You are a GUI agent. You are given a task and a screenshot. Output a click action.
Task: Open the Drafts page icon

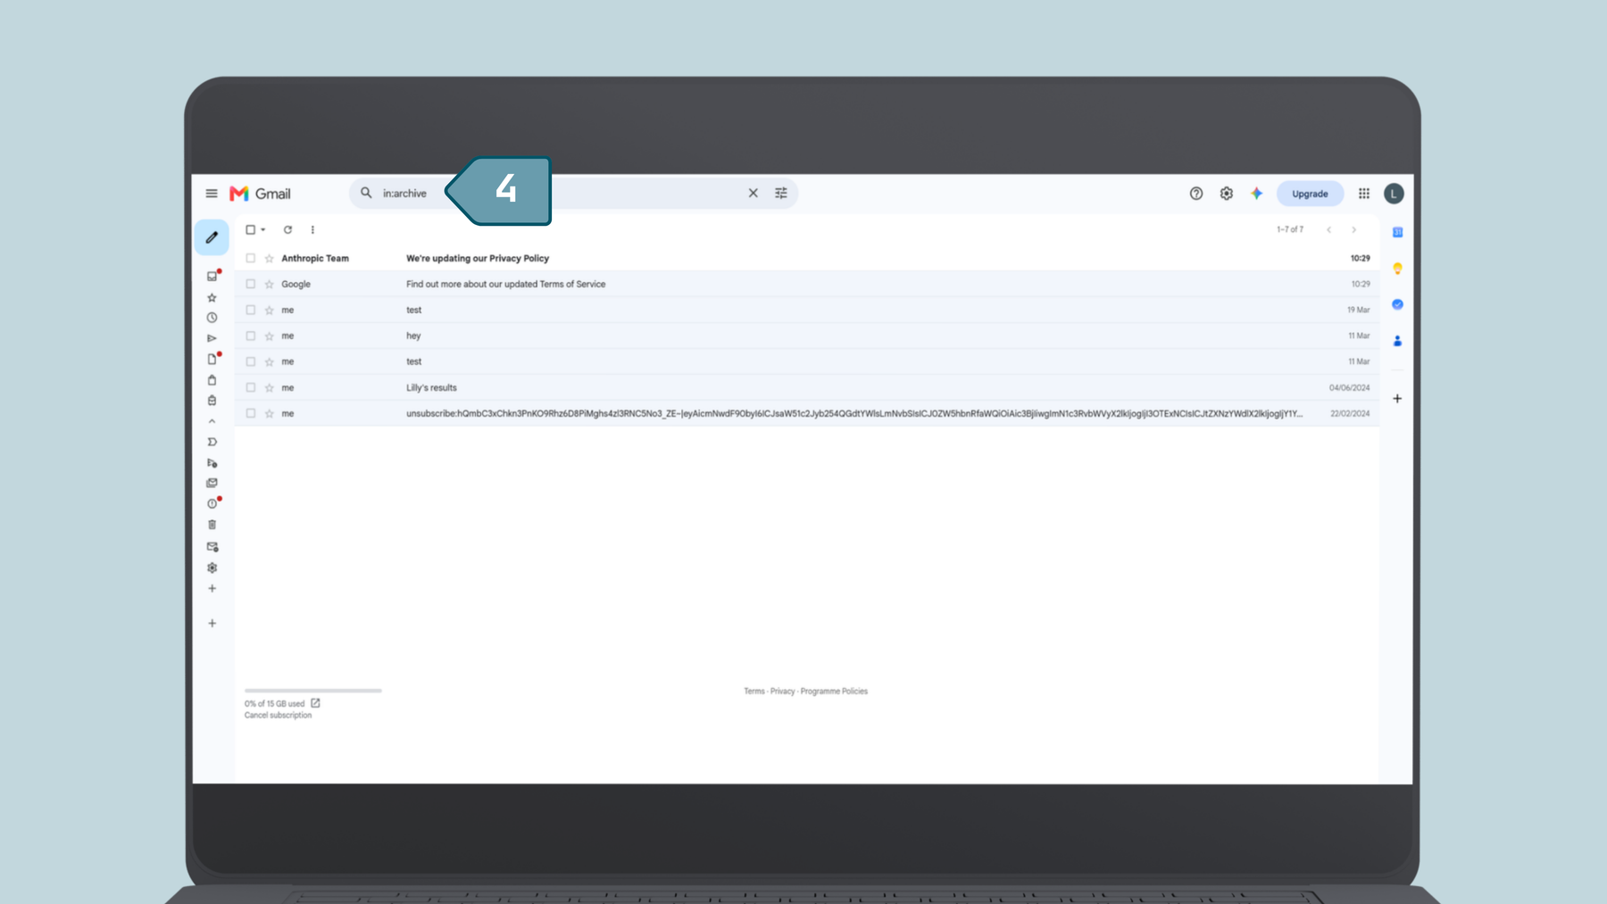click(x=212, y=360)
